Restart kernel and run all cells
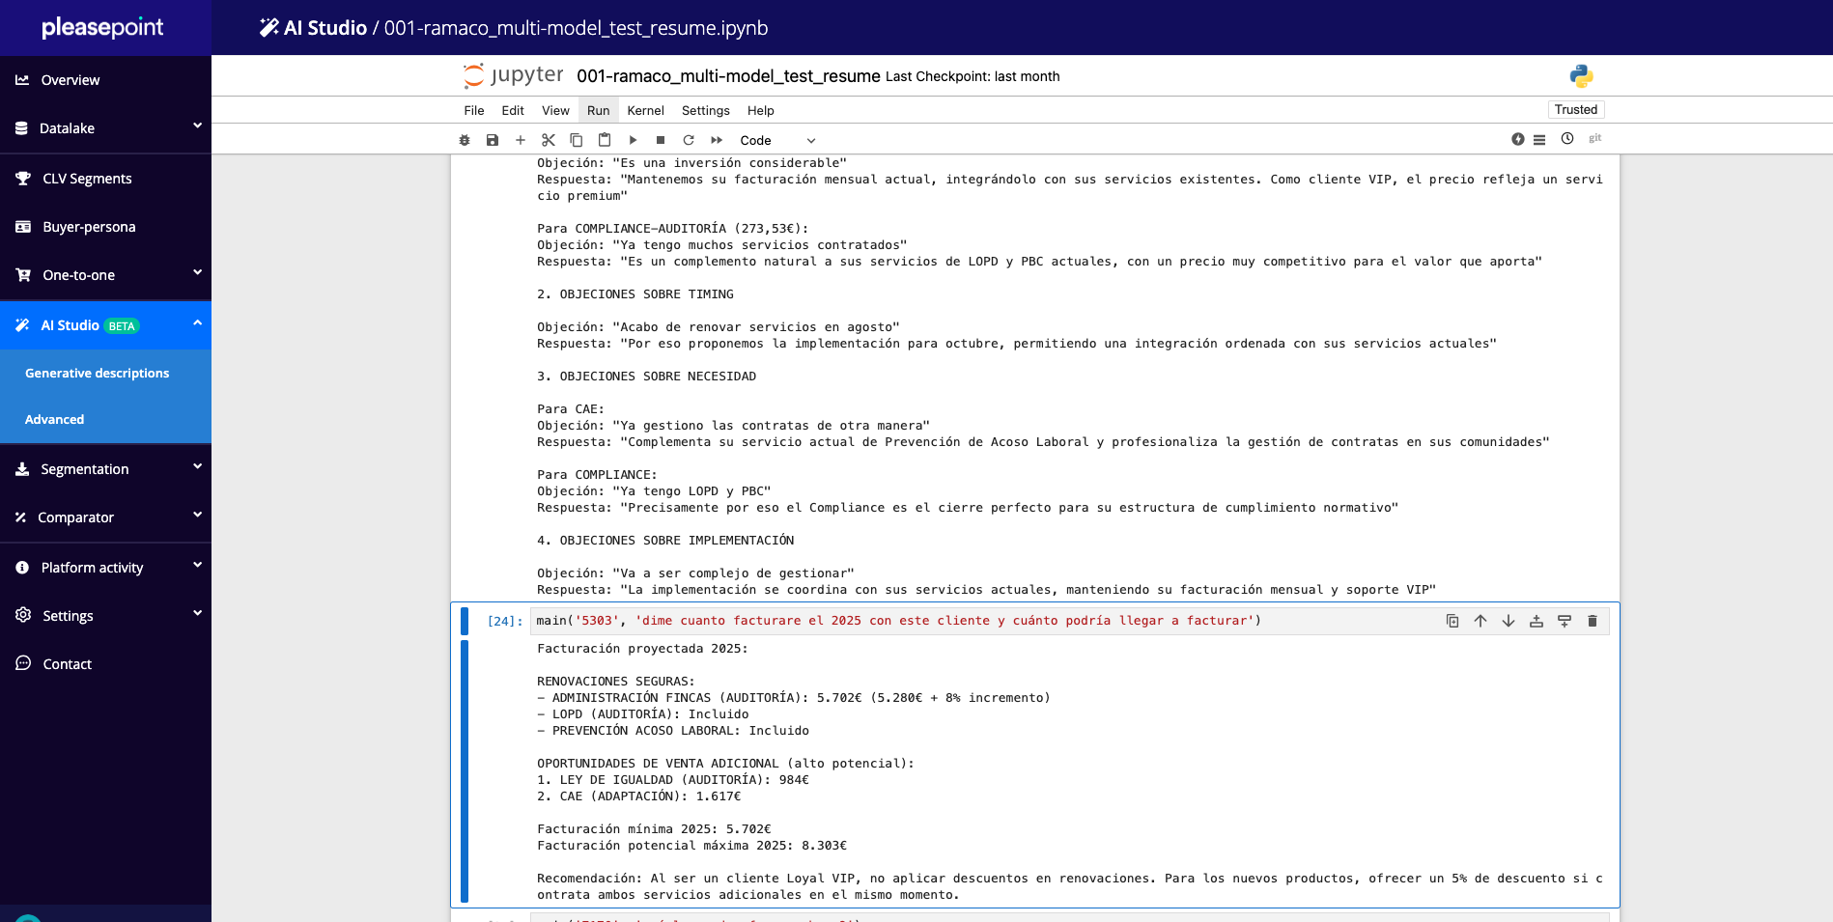Image resolution: width=1833 pixels, height=922 pixels. click(x=717, y=140)
